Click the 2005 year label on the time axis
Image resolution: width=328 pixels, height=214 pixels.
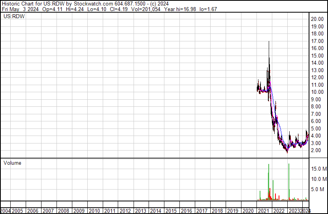[17, 211]
